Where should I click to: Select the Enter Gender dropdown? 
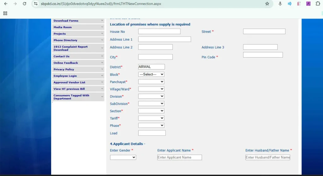pos(123,157)
